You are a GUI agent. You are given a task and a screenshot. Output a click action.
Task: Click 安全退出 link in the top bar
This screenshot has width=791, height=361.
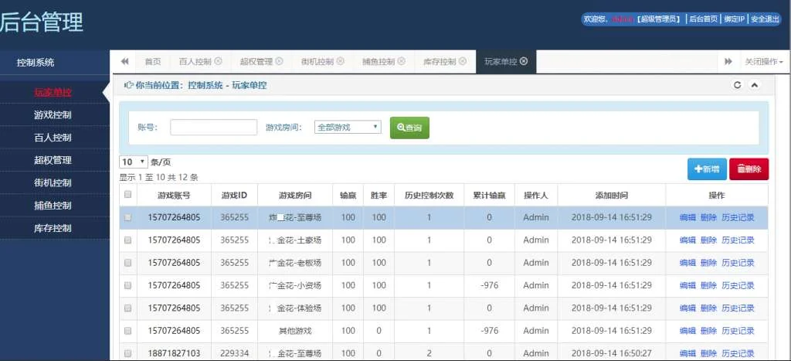(x=766, y=19)
